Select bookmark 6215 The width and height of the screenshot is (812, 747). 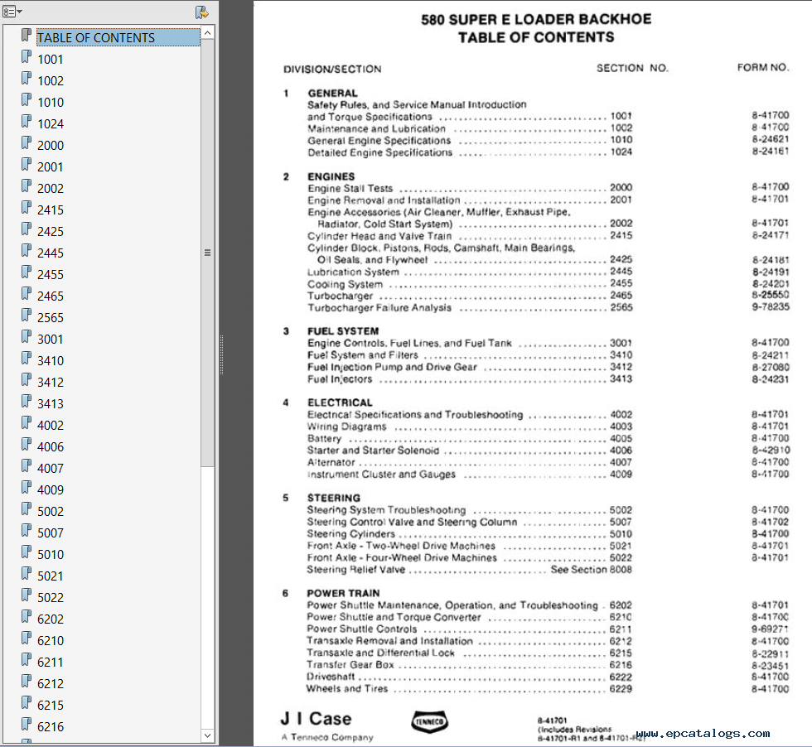51,705
